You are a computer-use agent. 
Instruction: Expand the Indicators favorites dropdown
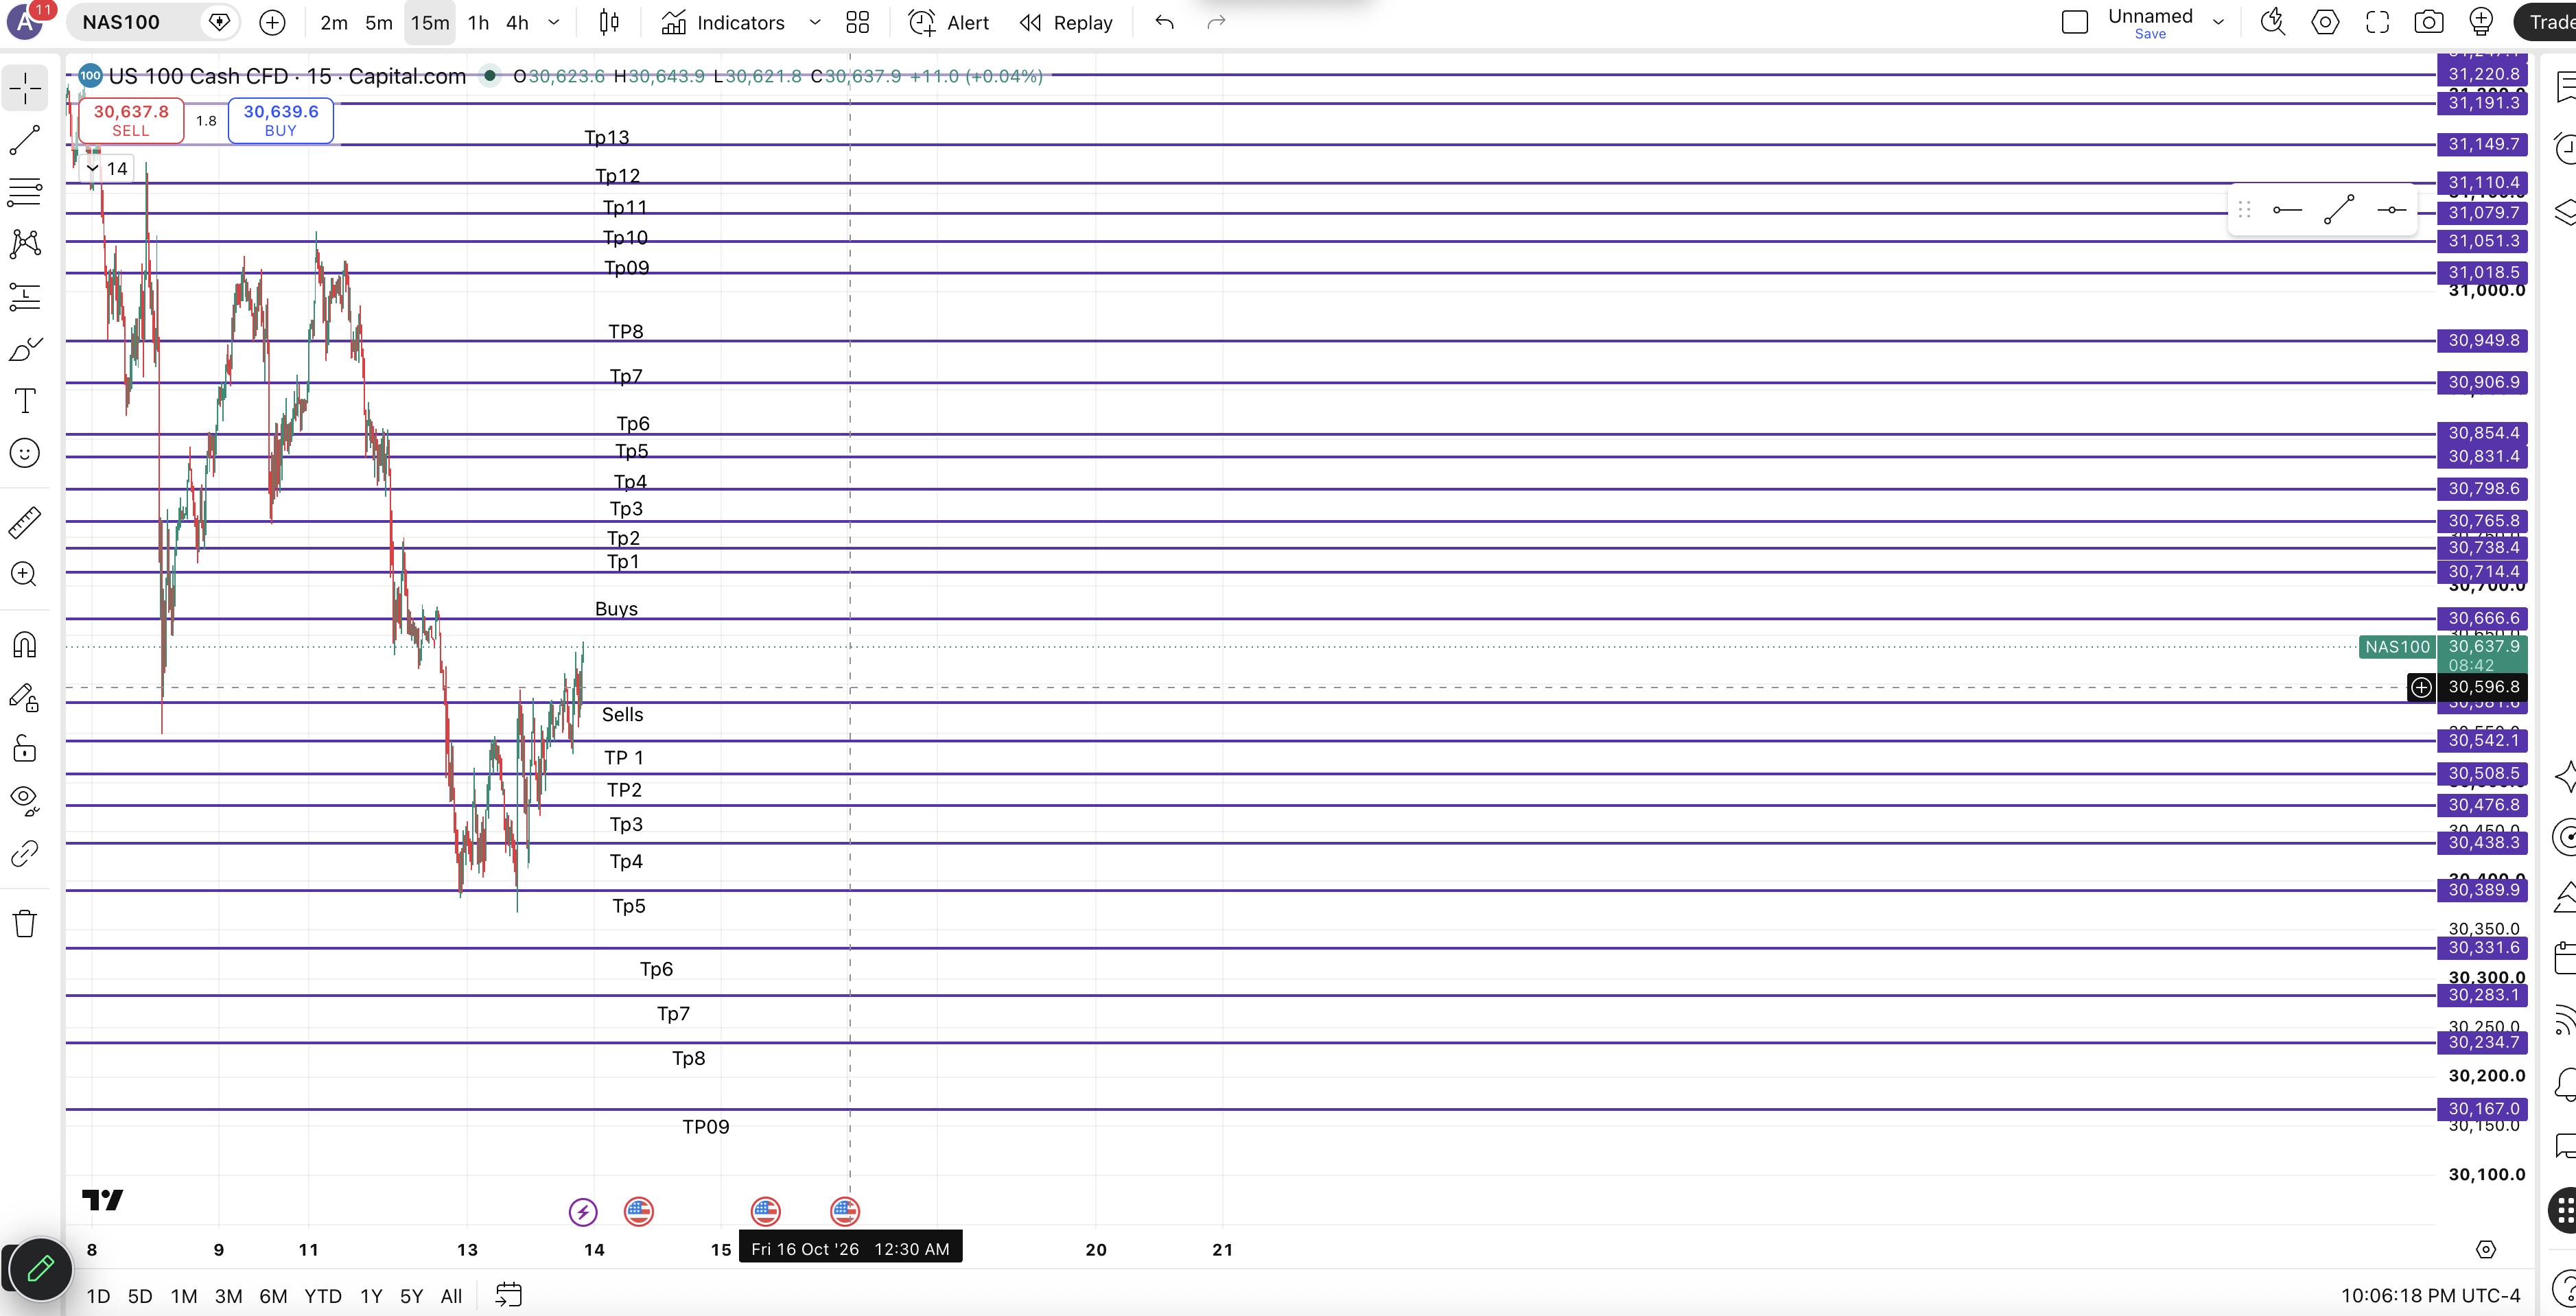pos(815,23)
